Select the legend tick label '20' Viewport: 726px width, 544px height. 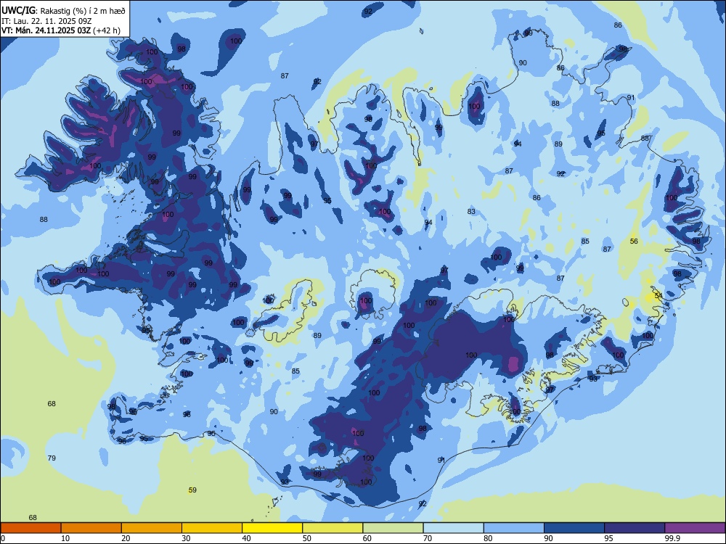coord(126,538)
